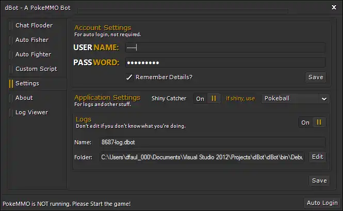The width and height of the screenshot is (343, 211).
Task: Click the dropdown arrow next to Pokeball
Action: [324, 99]
